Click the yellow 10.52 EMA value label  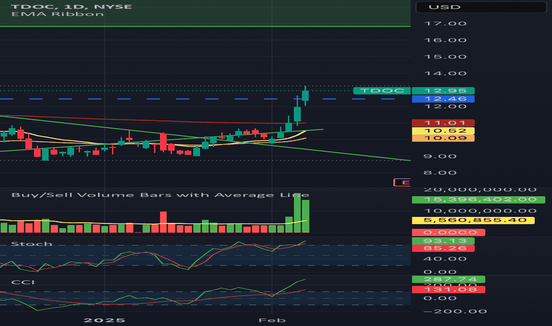pos(443,131)
